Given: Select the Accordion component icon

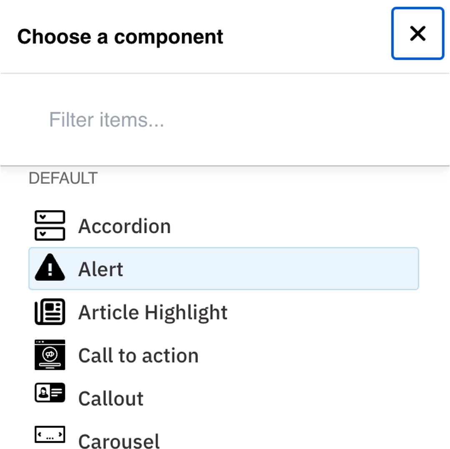Looking at the screenshot, I should pos(50,225).
